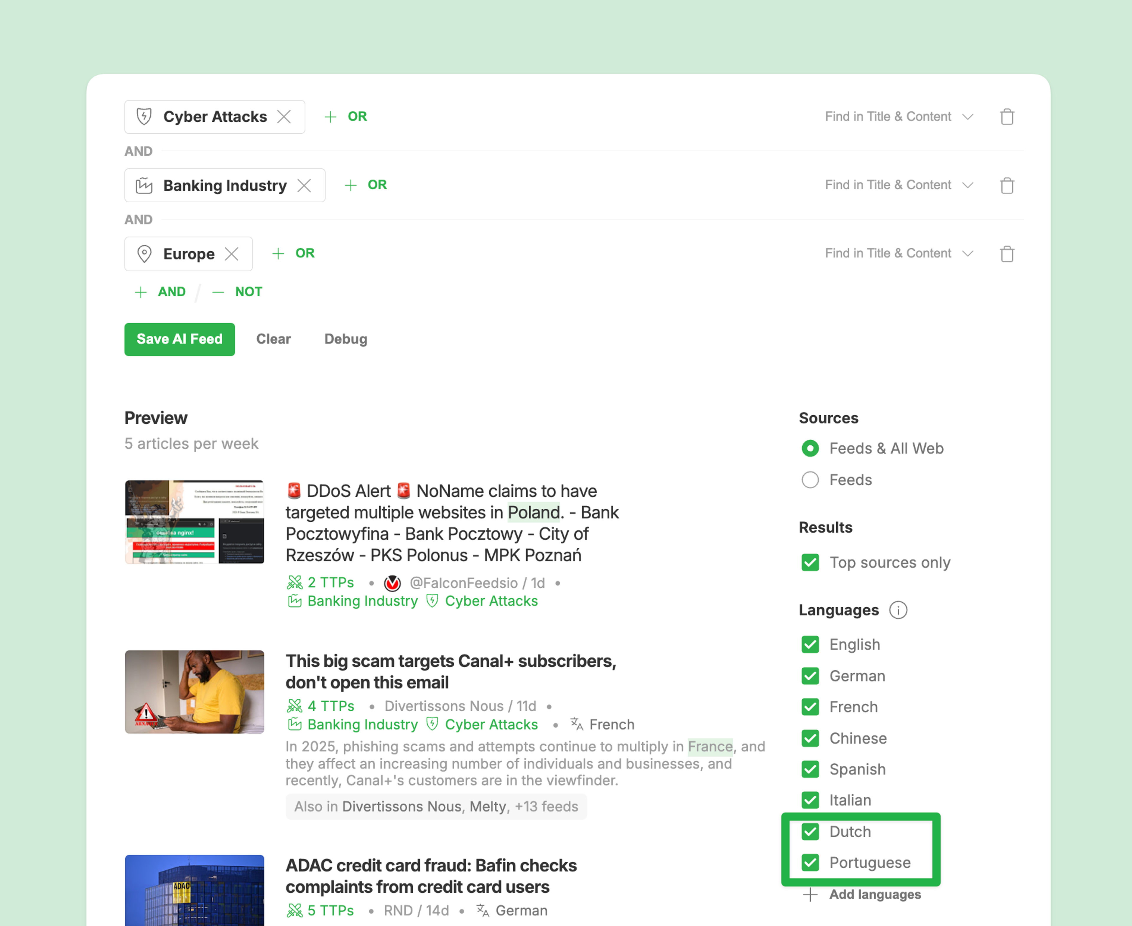Click Also in Divertissons Nous, Melty feeds pill

coord(436,807)
